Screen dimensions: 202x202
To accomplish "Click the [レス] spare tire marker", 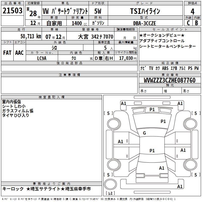I will (x=110, y=193).
